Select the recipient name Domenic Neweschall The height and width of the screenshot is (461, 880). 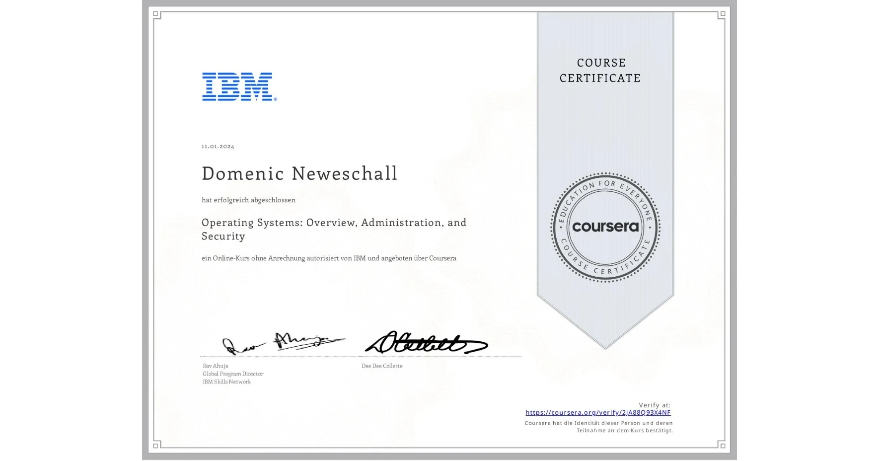click(x=299, y=173)
